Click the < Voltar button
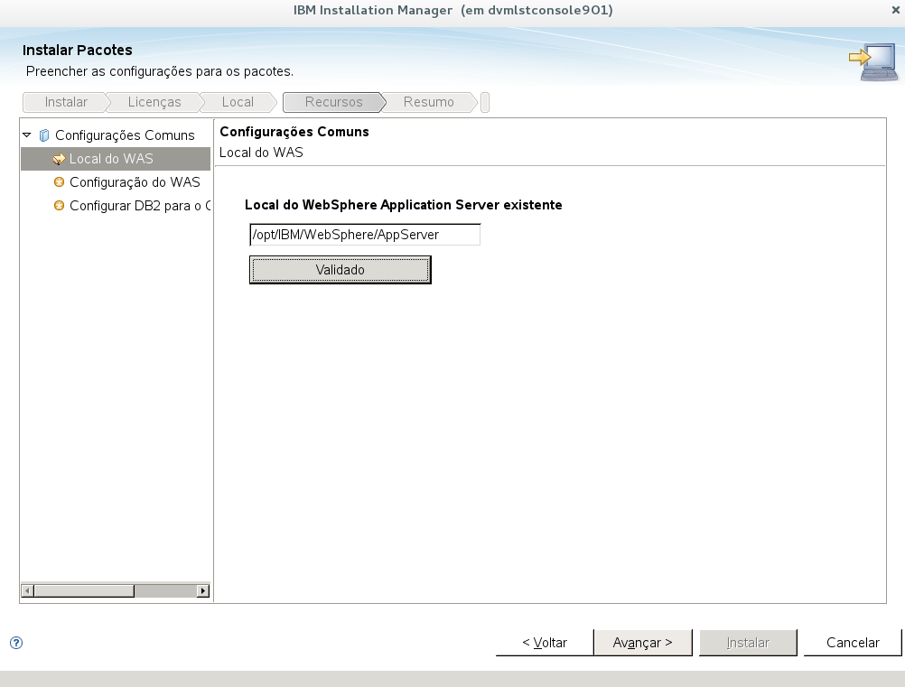The image size is (905, 687). tap(545, 643)
